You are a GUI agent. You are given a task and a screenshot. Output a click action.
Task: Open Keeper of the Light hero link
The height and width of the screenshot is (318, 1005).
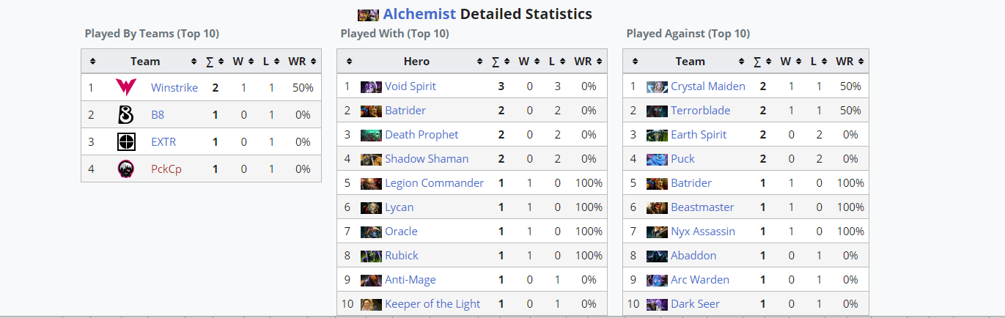coord(432,304)
